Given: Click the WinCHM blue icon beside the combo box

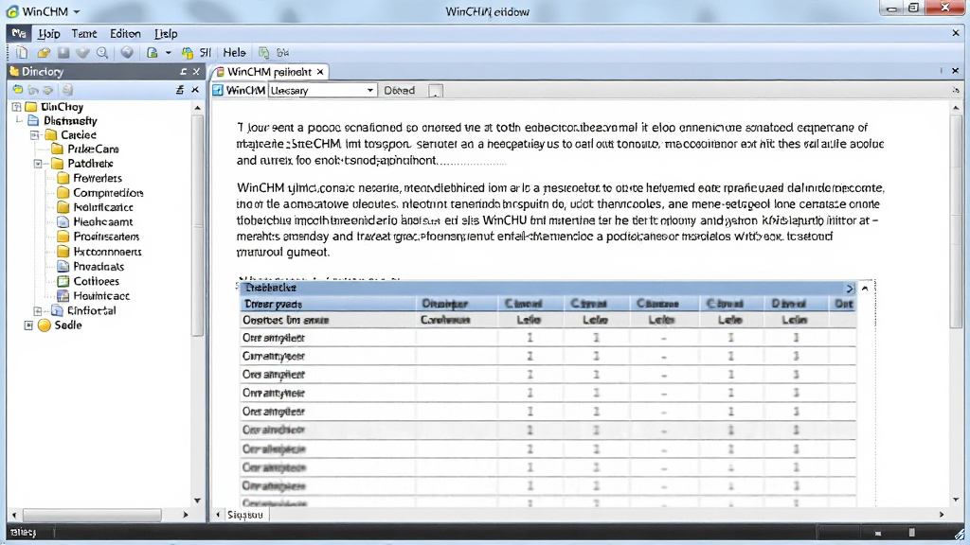Looking at the screenshot, I should coord(218,90).
